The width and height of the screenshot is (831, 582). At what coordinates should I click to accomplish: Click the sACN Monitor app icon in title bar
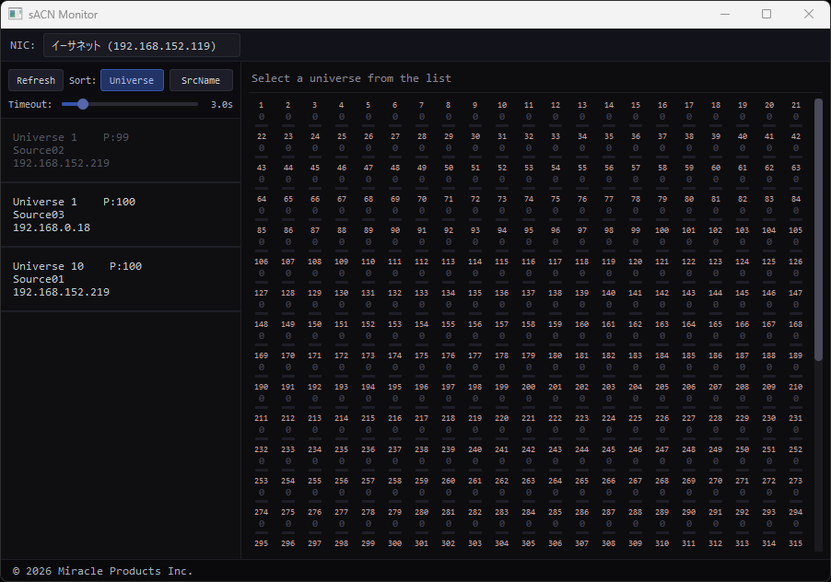click(16, 14)
